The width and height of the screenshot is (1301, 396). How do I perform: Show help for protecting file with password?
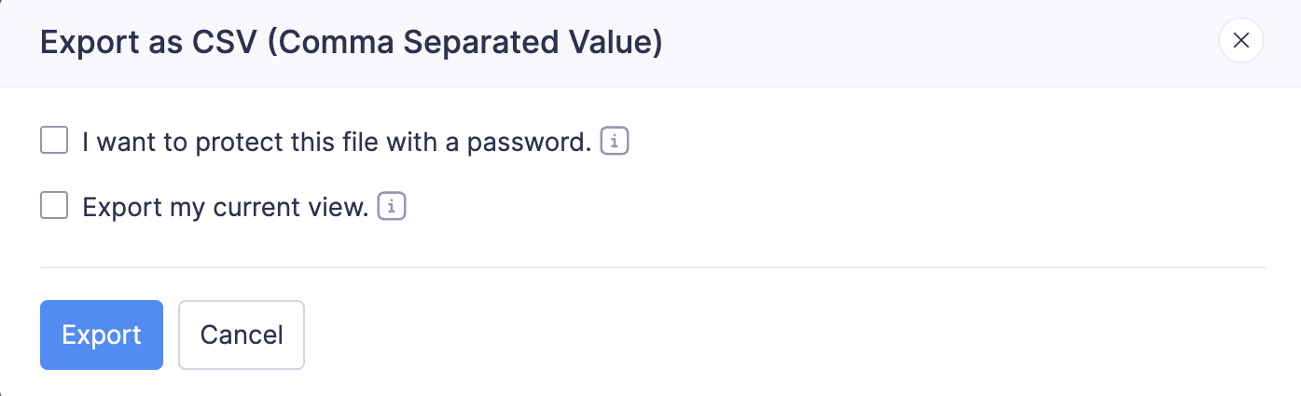615,142
